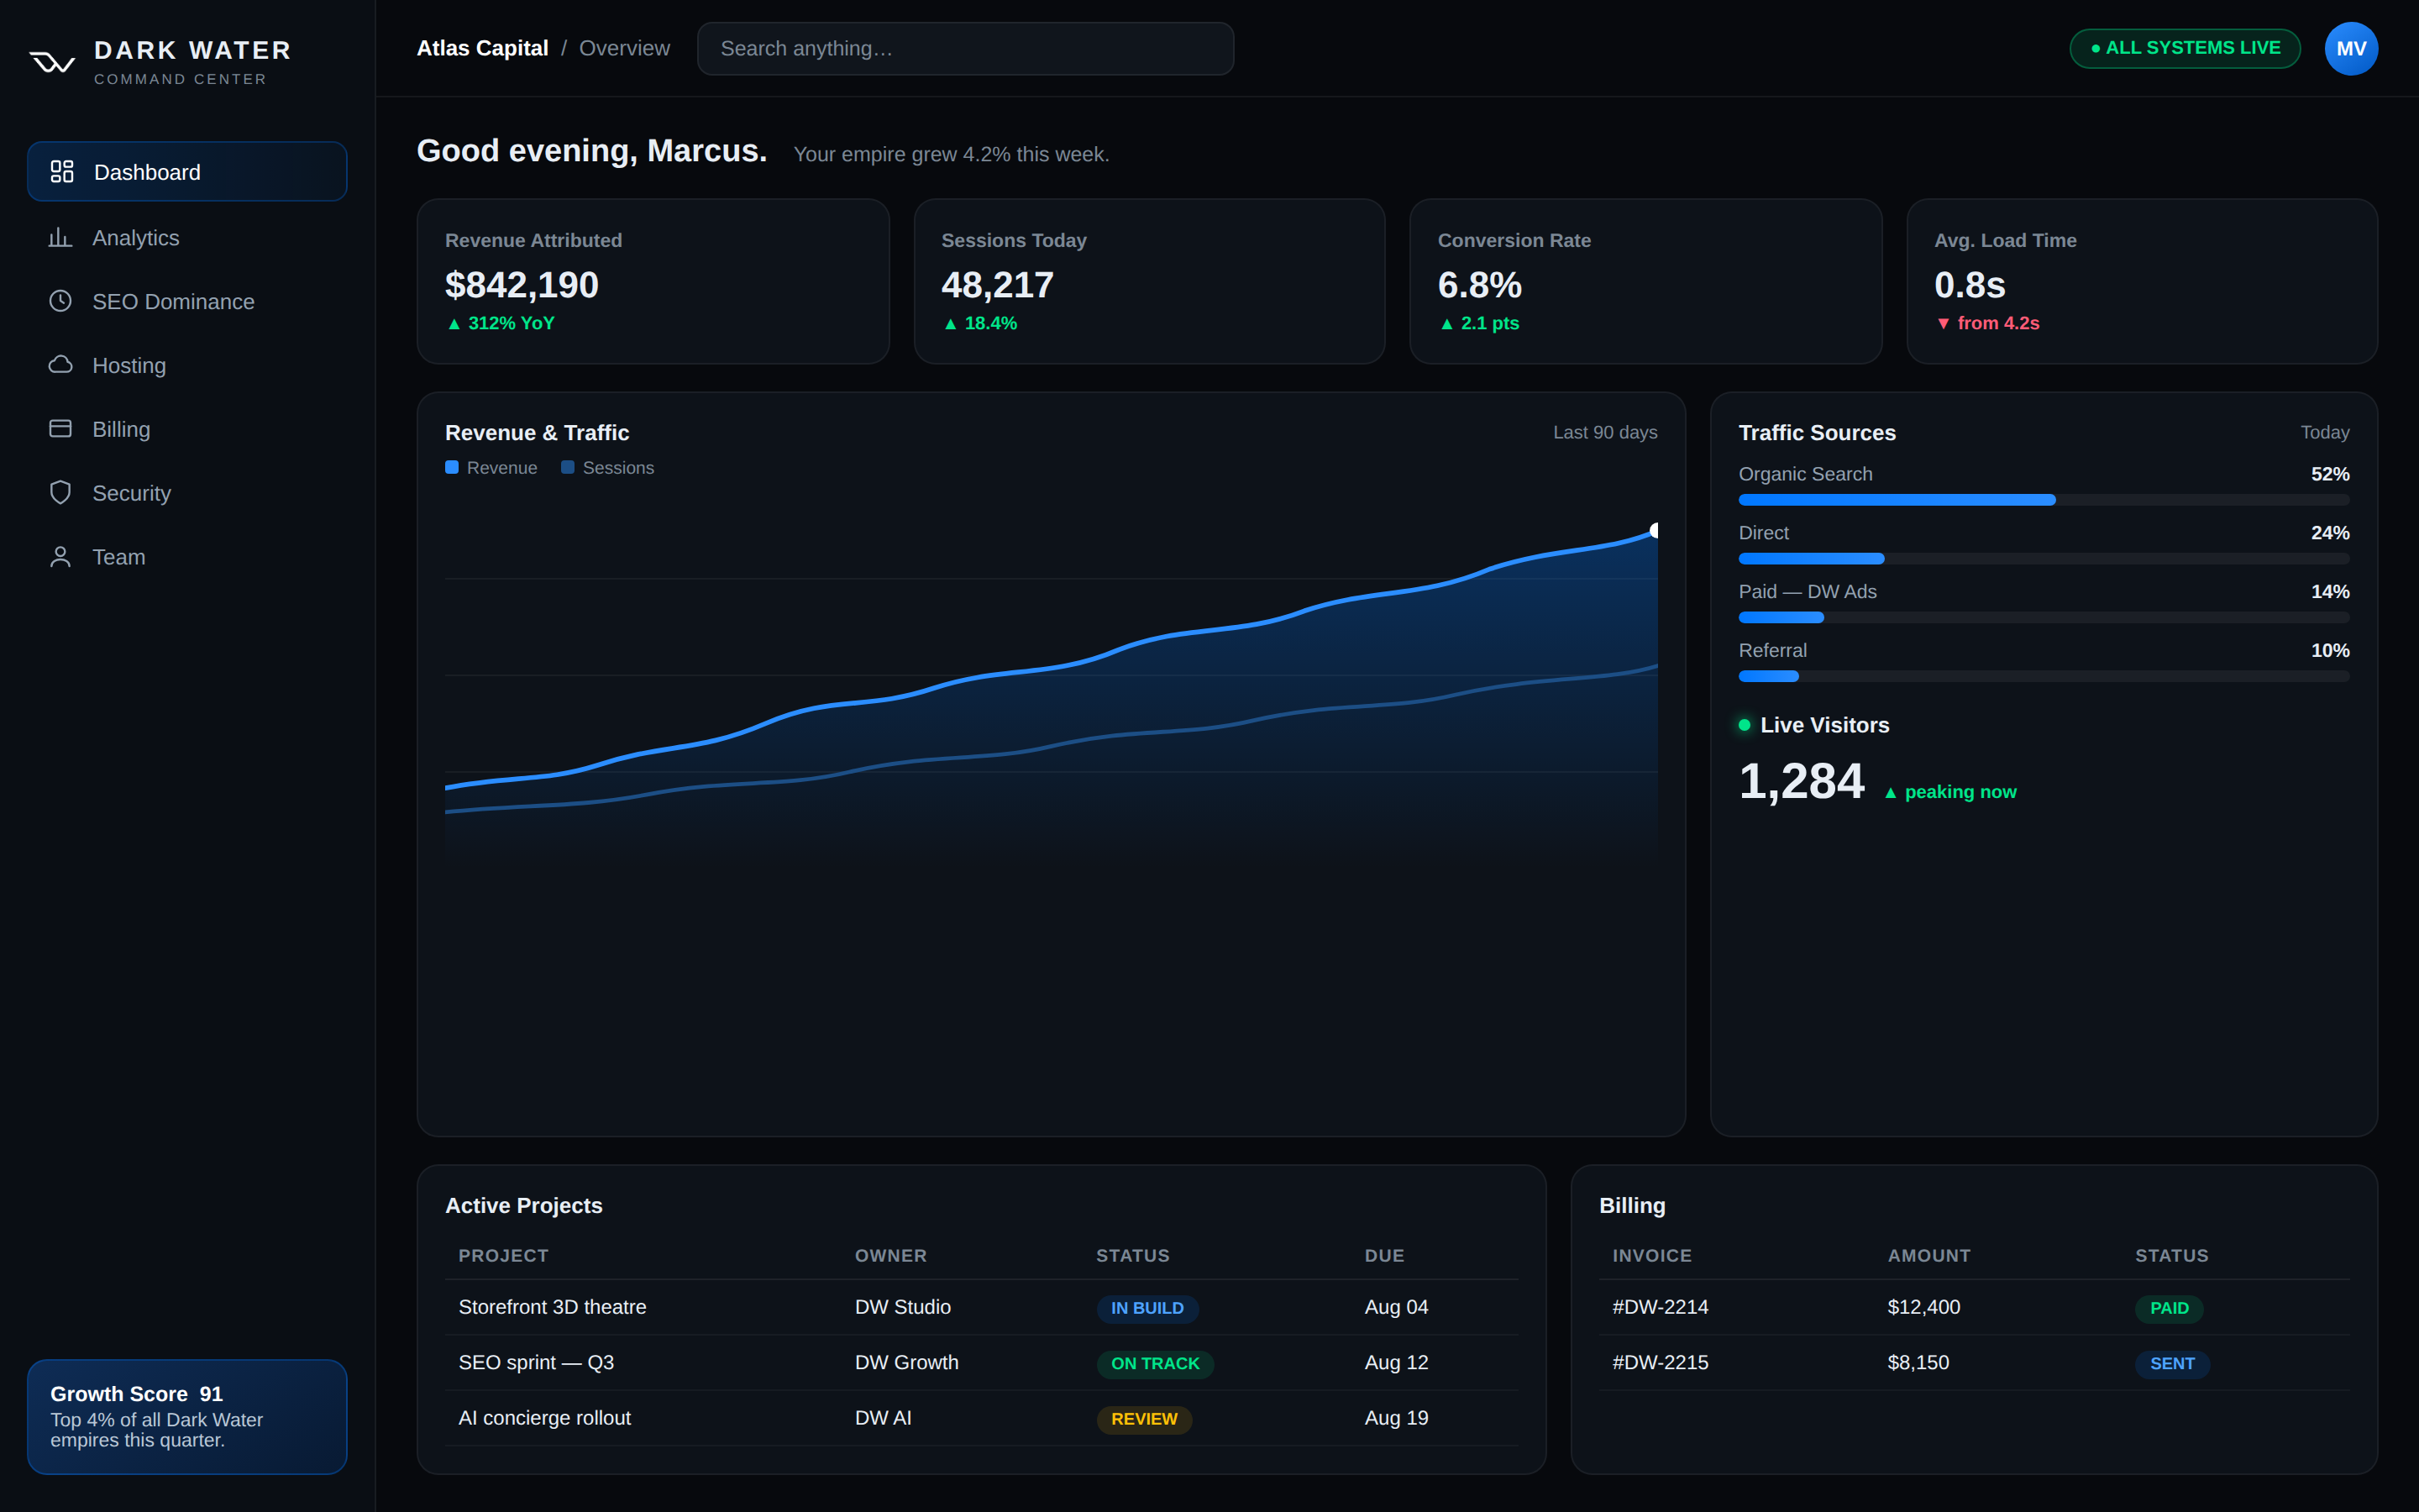Click the PAID invoice status badge
Screen dimensions: 2419x1512
point(2169,1308)
